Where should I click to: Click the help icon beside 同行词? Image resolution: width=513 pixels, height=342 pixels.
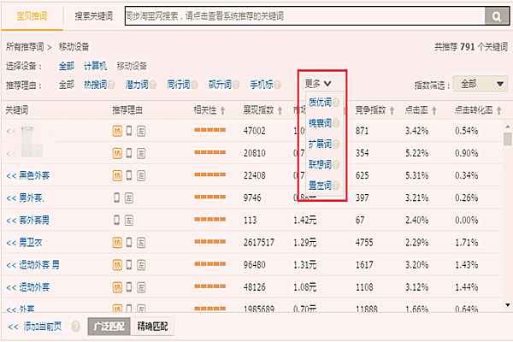pyautogui.click(x=195, y=85)
